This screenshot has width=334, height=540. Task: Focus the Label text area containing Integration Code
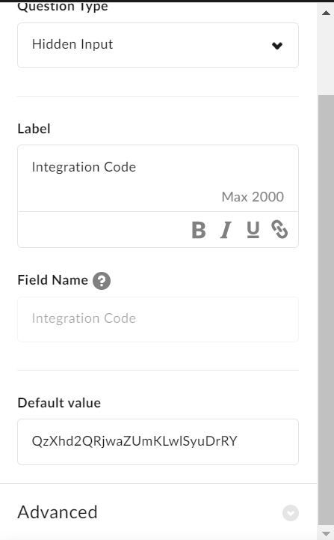(x=158, y=178)
